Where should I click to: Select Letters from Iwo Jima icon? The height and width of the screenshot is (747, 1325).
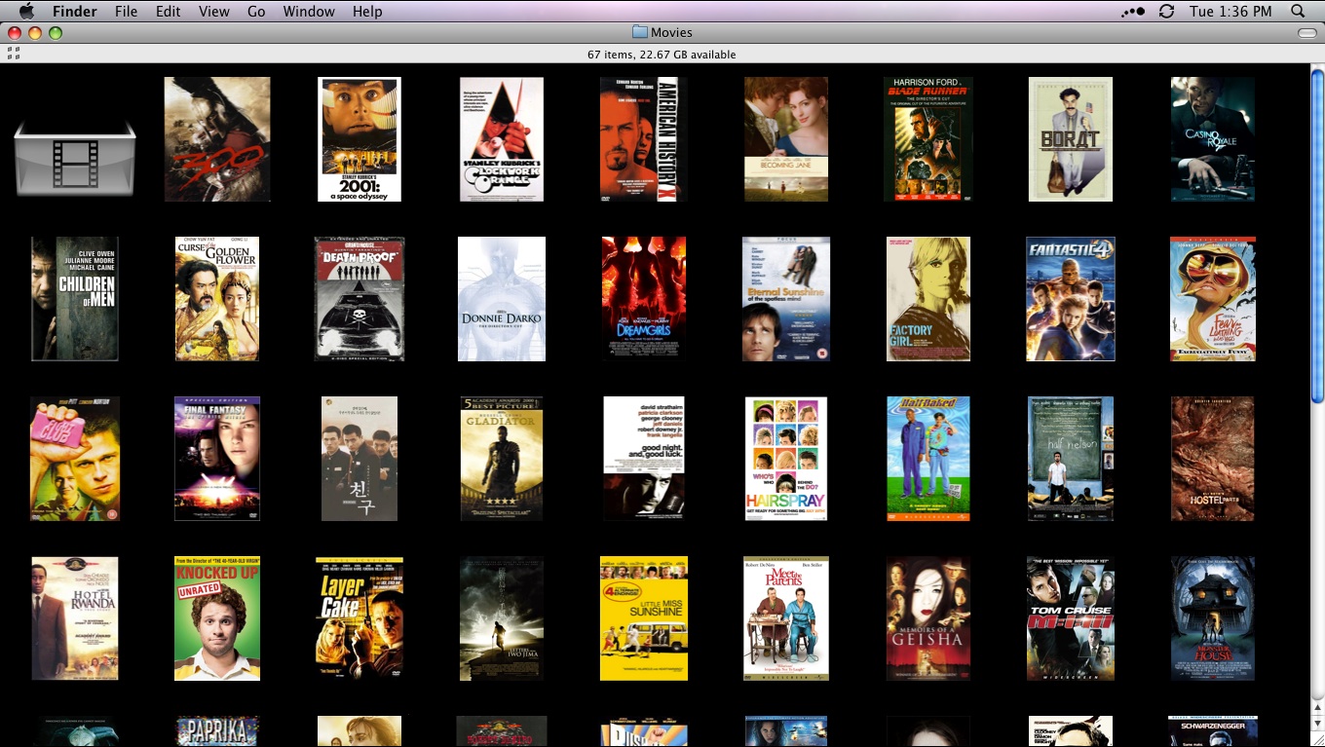coord(502,618)
